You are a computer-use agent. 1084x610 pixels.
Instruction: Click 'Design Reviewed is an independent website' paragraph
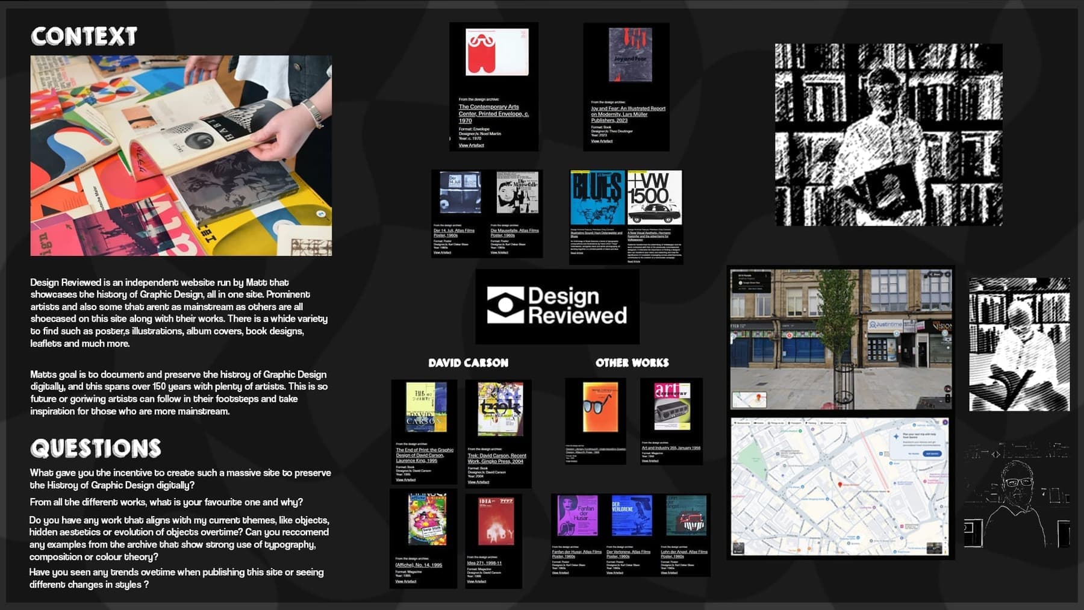point(179,313)
